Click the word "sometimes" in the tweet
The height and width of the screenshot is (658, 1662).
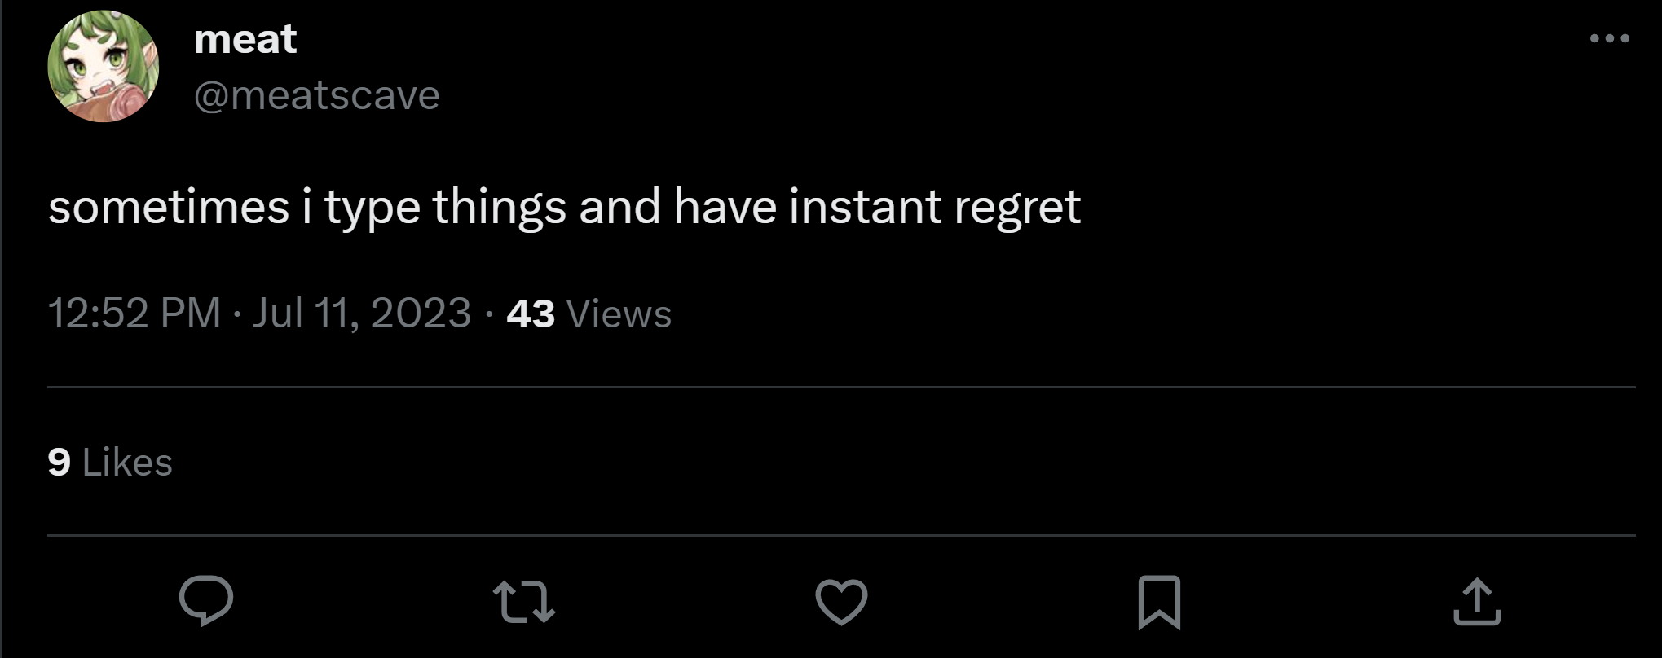[169, 207]
